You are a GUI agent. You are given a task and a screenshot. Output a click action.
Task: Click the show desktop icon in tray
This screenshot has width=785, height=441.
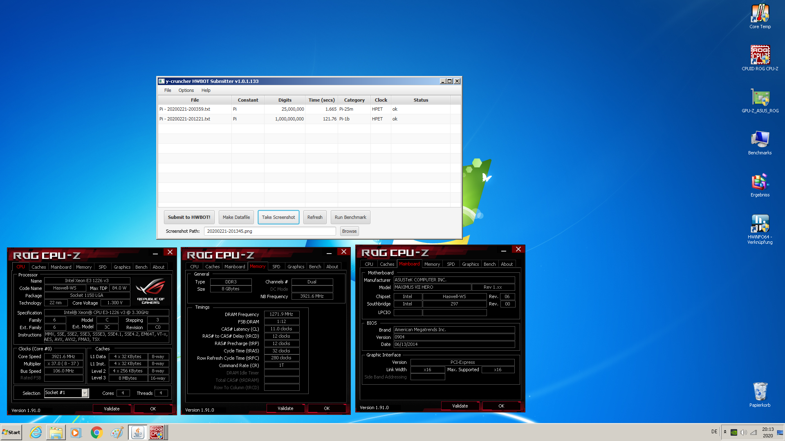(x=780, y=432)
